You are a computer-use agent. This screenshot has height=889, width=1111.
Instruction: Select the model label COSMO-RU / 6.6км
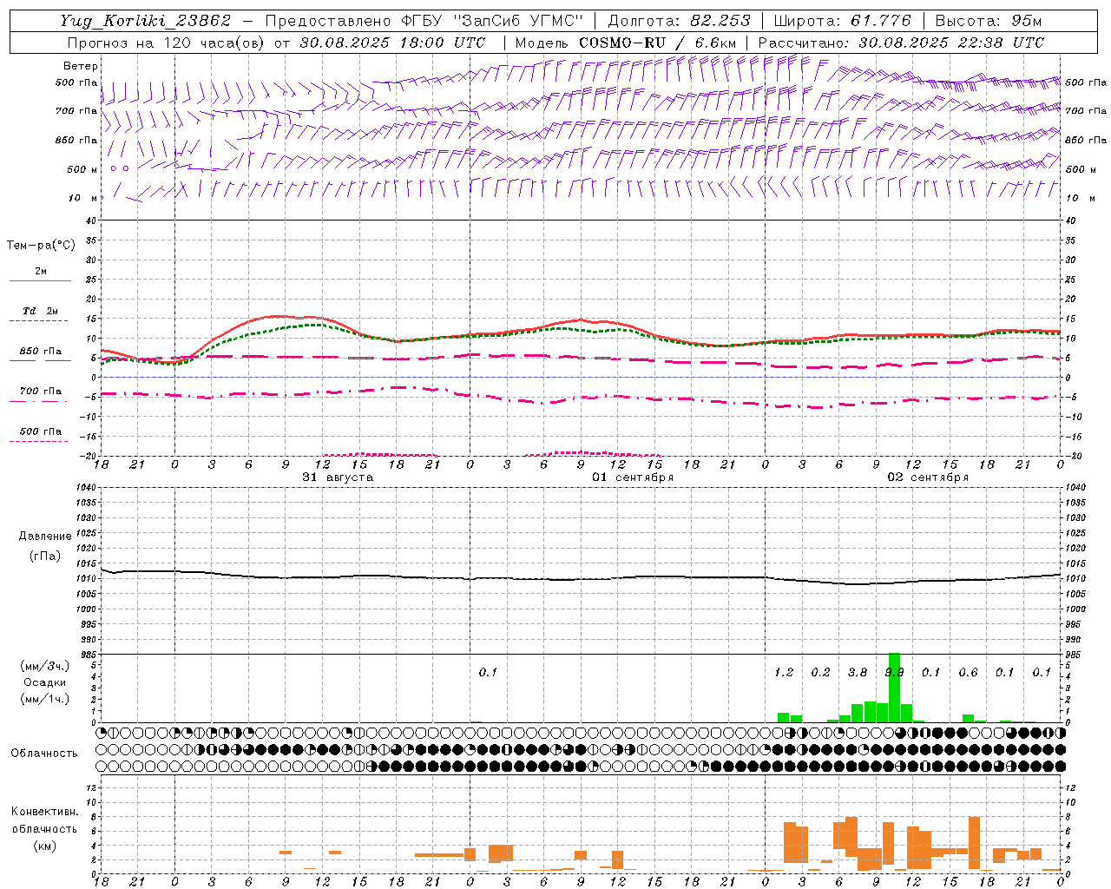(x=658, y=43)
